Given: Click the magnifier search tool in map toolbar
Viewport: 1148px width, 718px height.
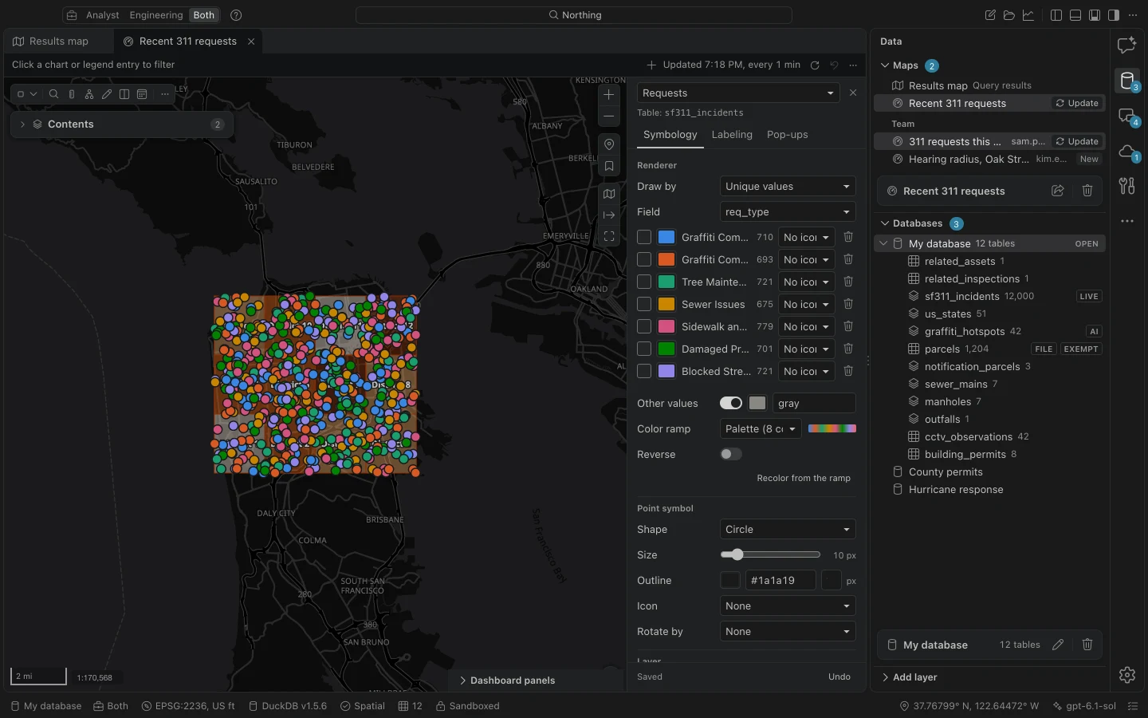Looking at the screenshot, I should click(53, 94).
